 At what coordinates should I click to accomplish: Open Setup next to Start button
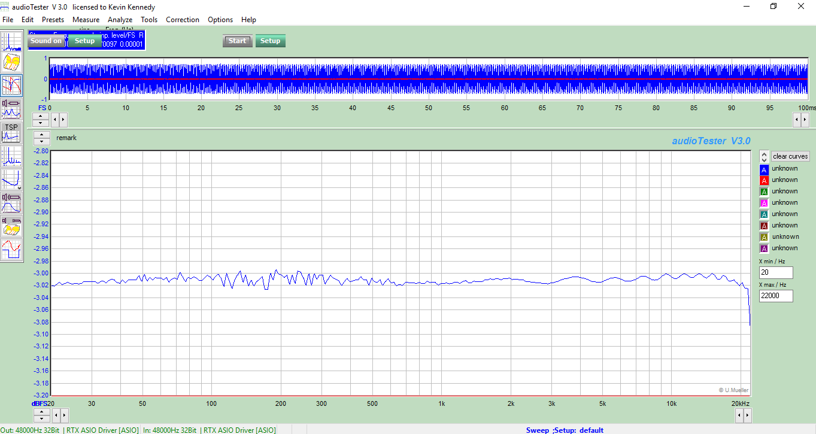coord(270,41)
